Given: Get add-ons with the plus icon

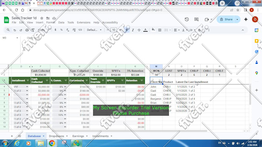Looking at the screenshot, I should (257, 90).
